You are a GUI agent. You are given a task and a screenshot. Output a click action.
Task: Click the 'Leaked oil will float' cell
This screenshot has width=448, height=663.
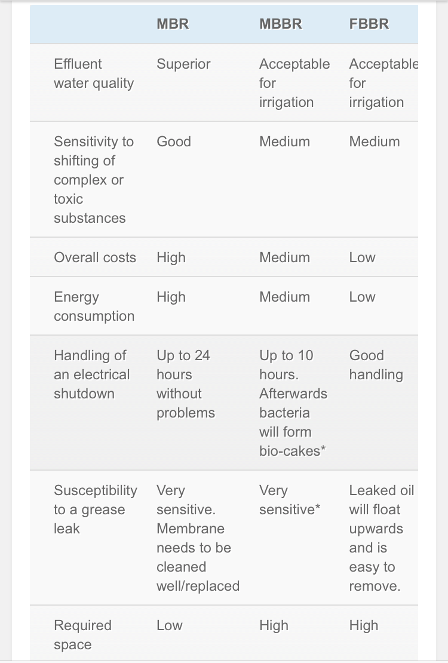click(382, 538)
